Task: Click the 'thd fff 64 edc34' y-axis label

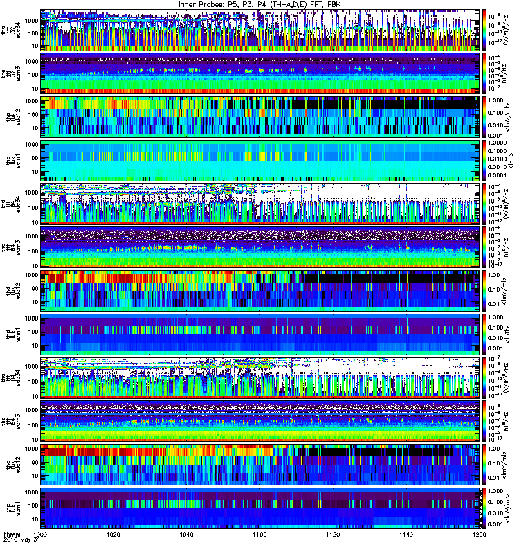Action: (x=10, y=204)
